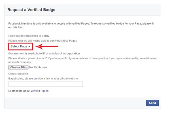This screenshot has width=170, height=113.
Task: Click the or sports company text line
Action: [20, 62]
